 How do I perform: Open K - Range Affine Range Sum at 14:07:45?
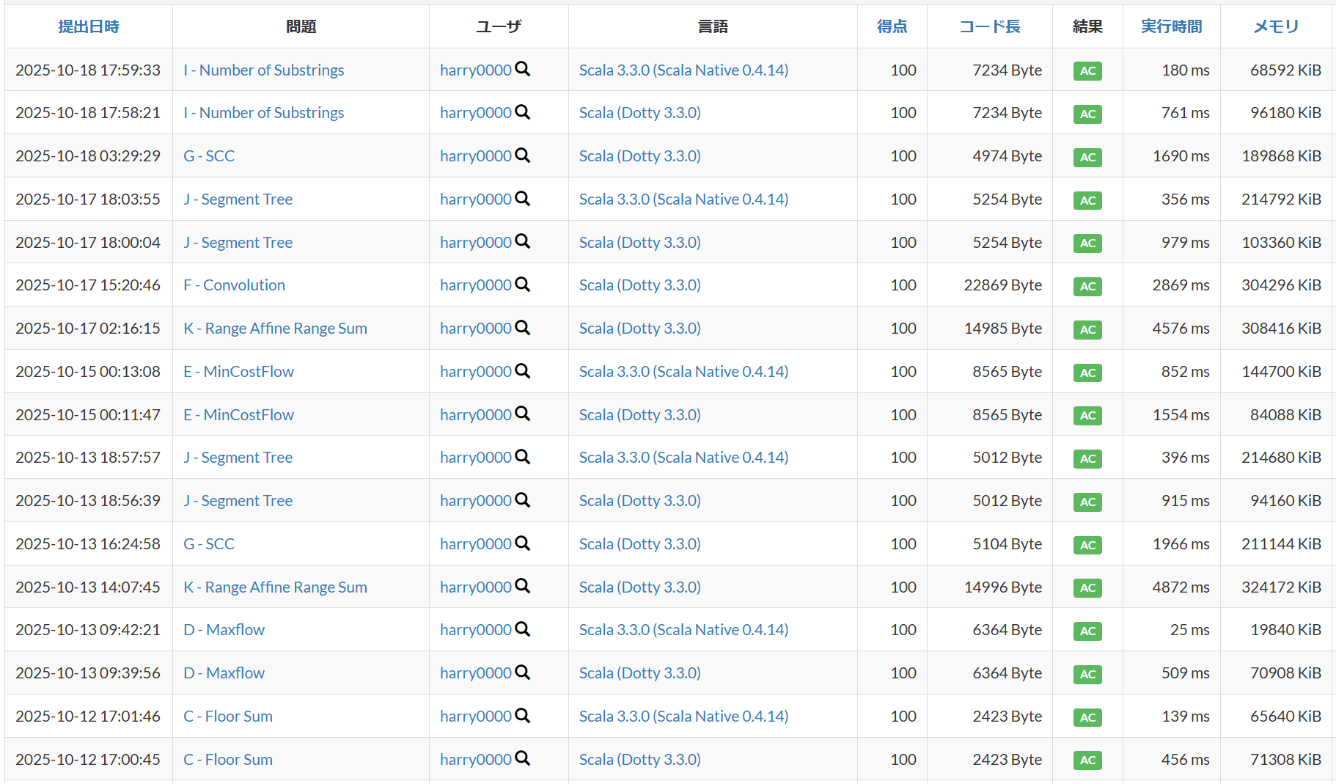[x=275, y=587]
